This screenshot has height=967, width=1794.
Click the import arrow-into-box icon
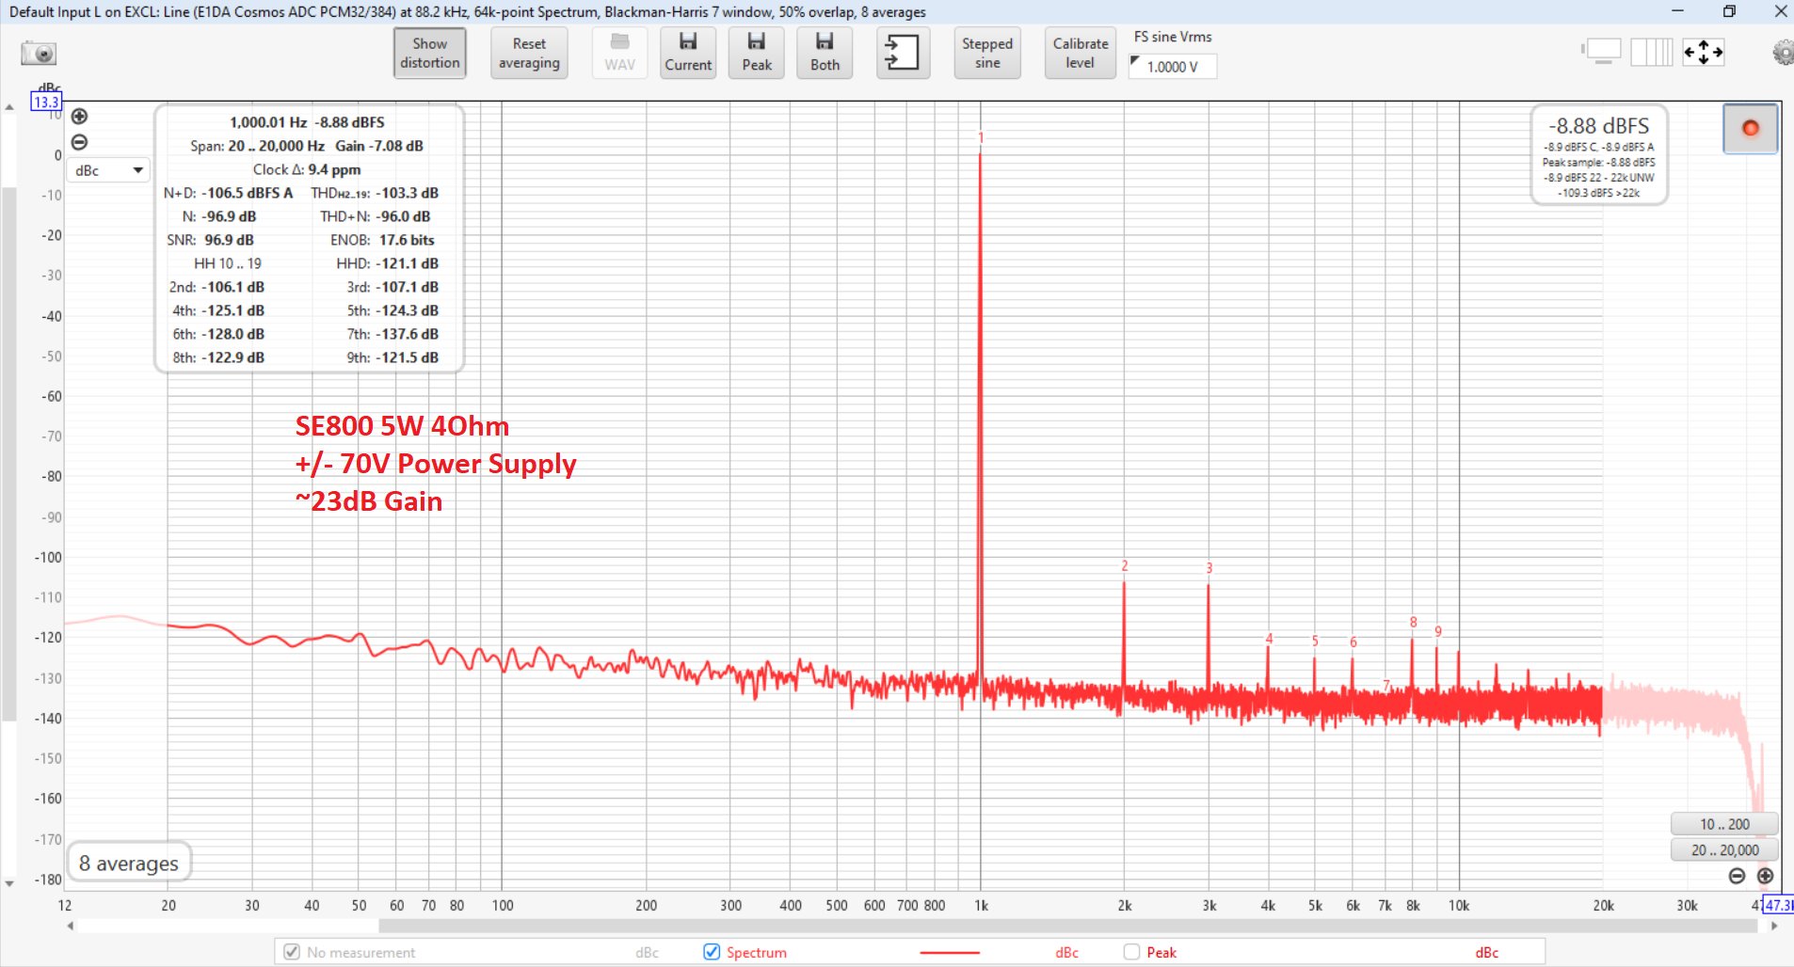coord(903,53)
